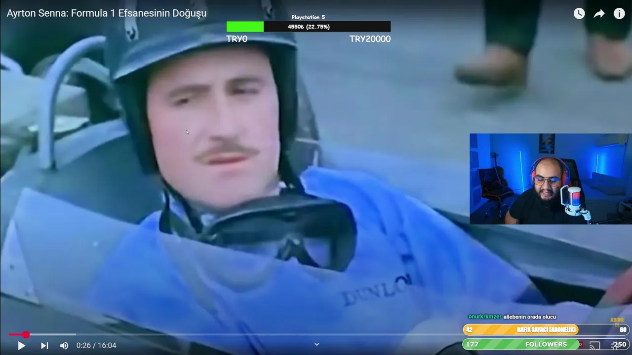Click the Playstation 5 donation goal bar

tap(309, 27)
